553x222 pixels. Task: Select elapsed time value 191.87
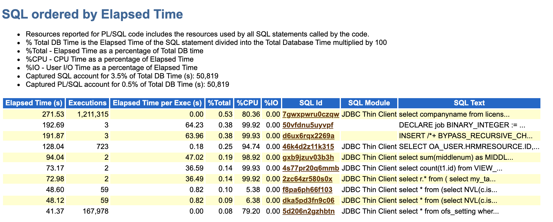53,136
